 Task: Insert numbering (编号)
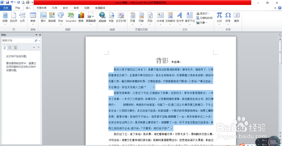pyautogui.click(x=237, y=18)
